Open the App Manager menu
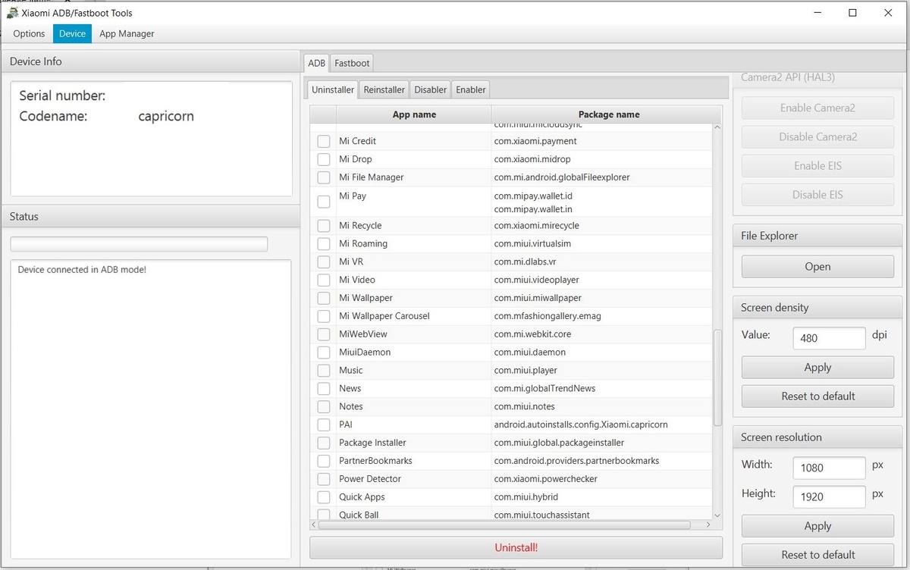910x570 pixels. [x=127, y=33]
